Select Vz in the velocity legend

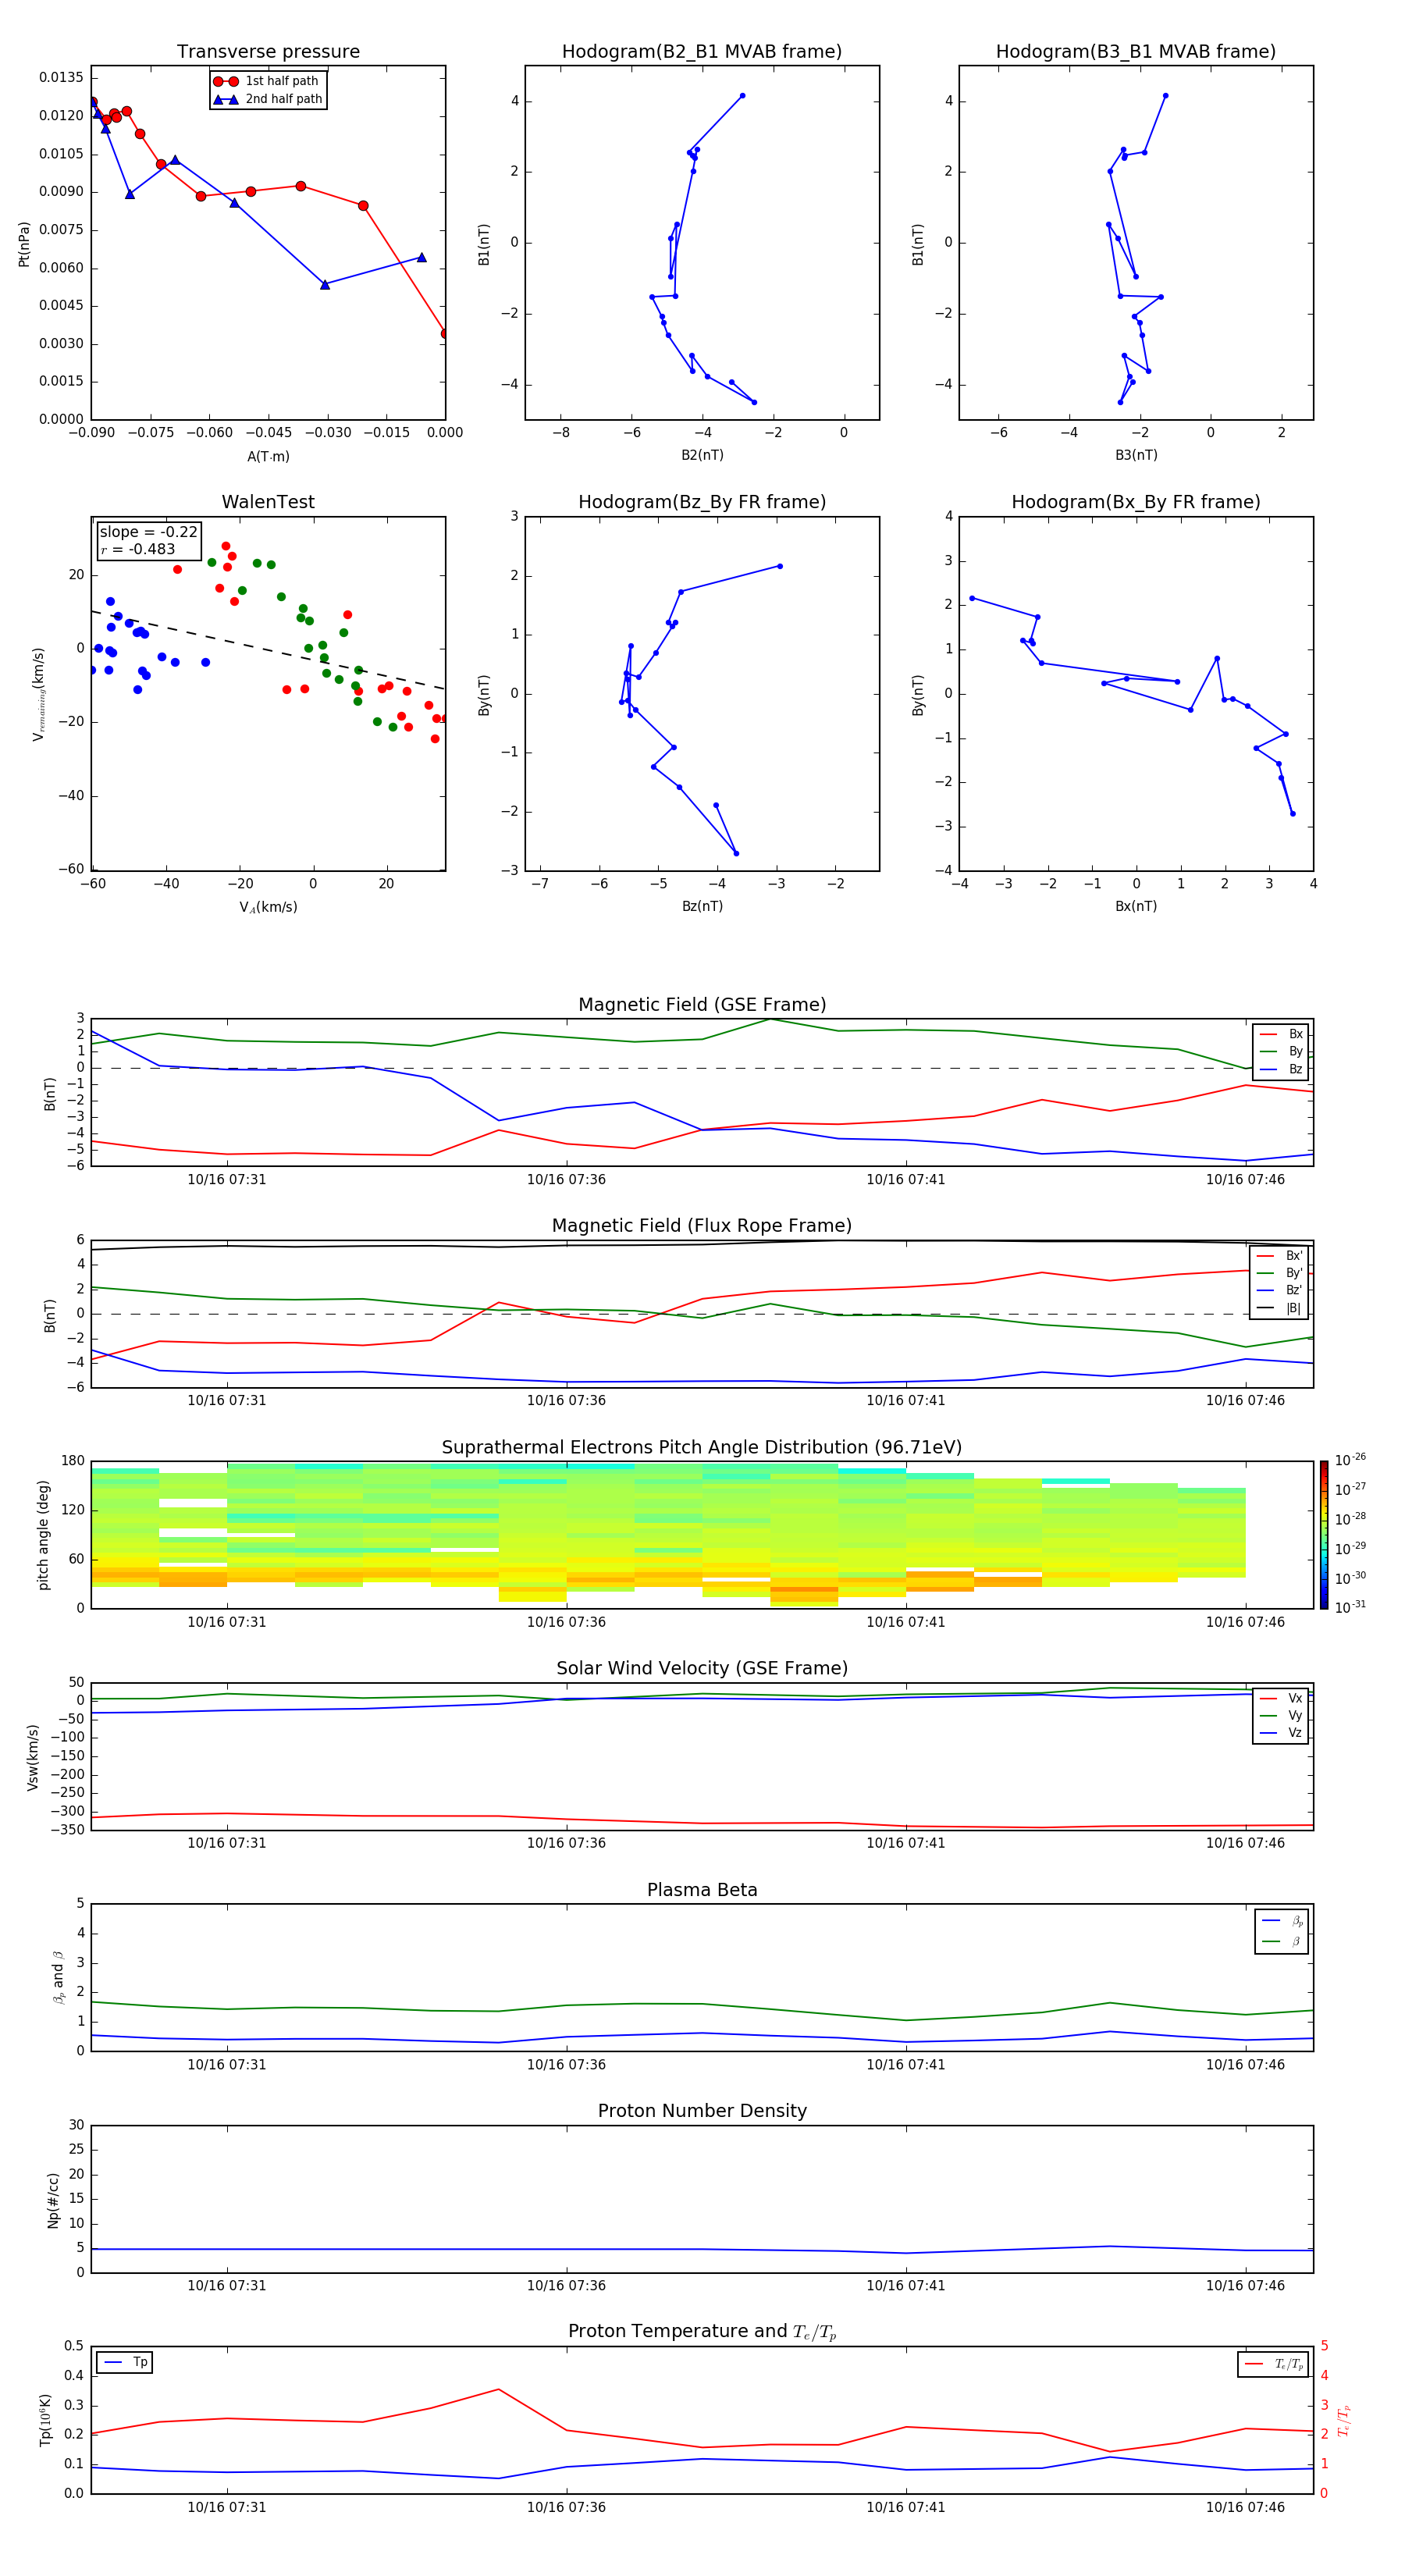click(x=1281, y=1733)
